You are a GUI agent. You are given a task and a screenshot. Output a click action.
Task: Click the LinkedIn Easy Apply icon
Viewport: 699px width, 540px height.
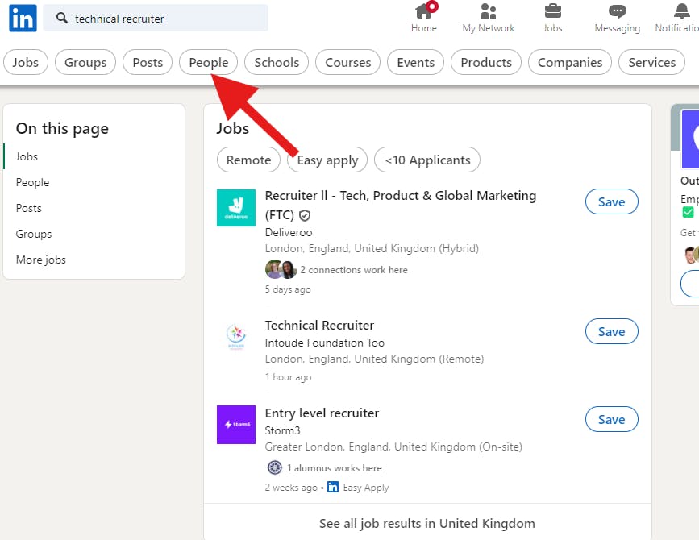point(333,487)
